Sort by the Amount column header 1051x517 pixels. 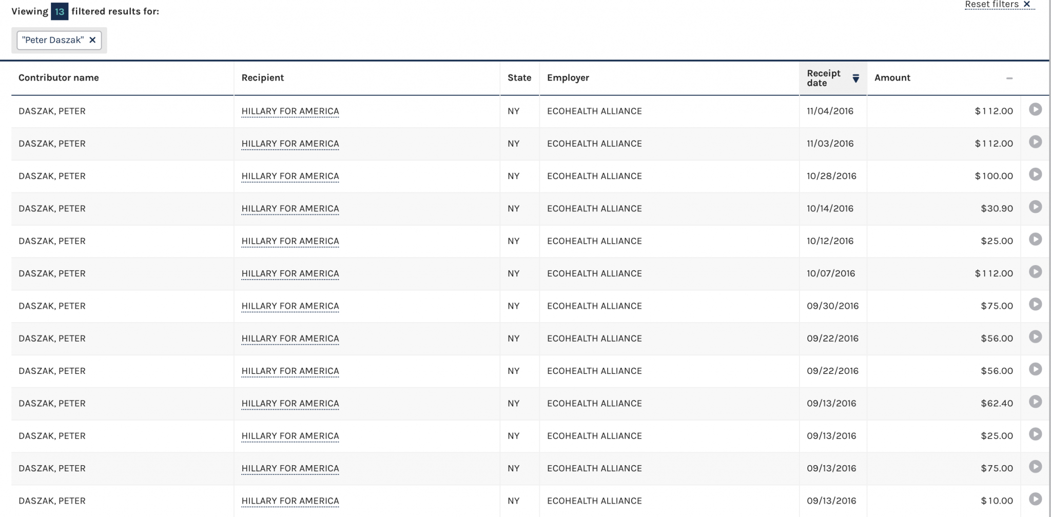(892, 78)
